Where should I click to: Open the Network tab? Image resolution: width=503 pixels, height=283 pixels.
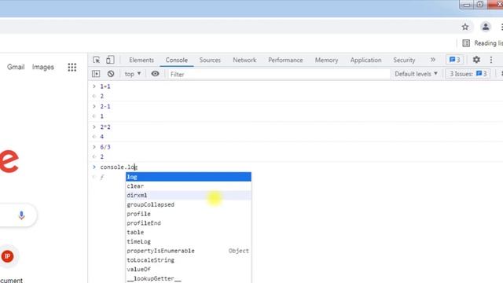click(x=244, y=60)
